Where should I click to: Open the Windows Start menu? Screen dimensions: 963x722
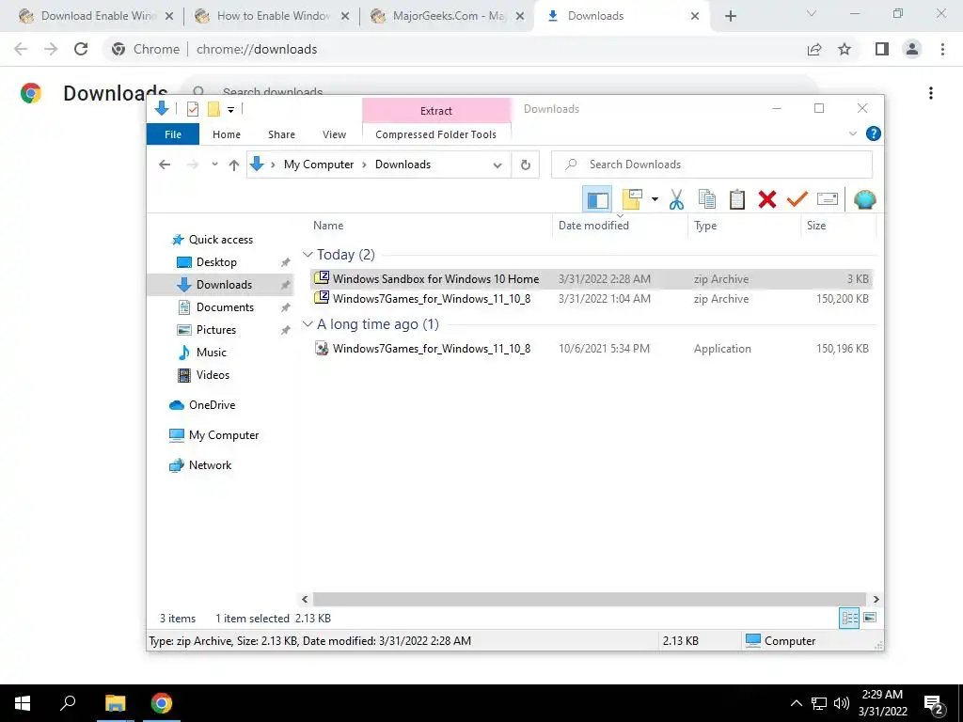coord(23,703)
